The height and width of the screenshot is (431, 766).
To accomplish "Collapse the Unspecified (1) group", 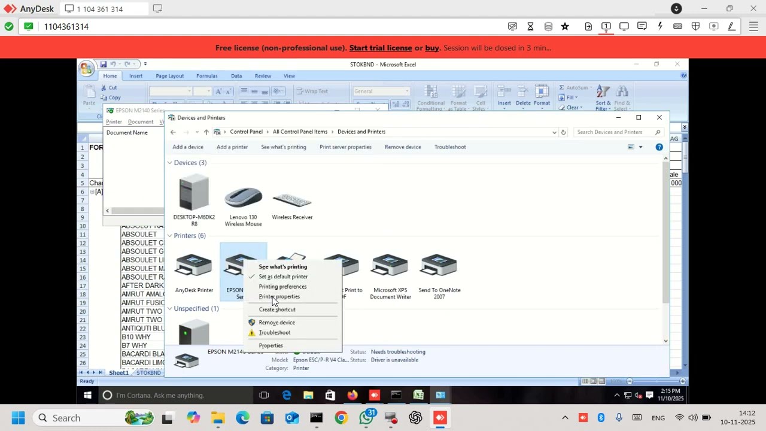I will 169,309.
